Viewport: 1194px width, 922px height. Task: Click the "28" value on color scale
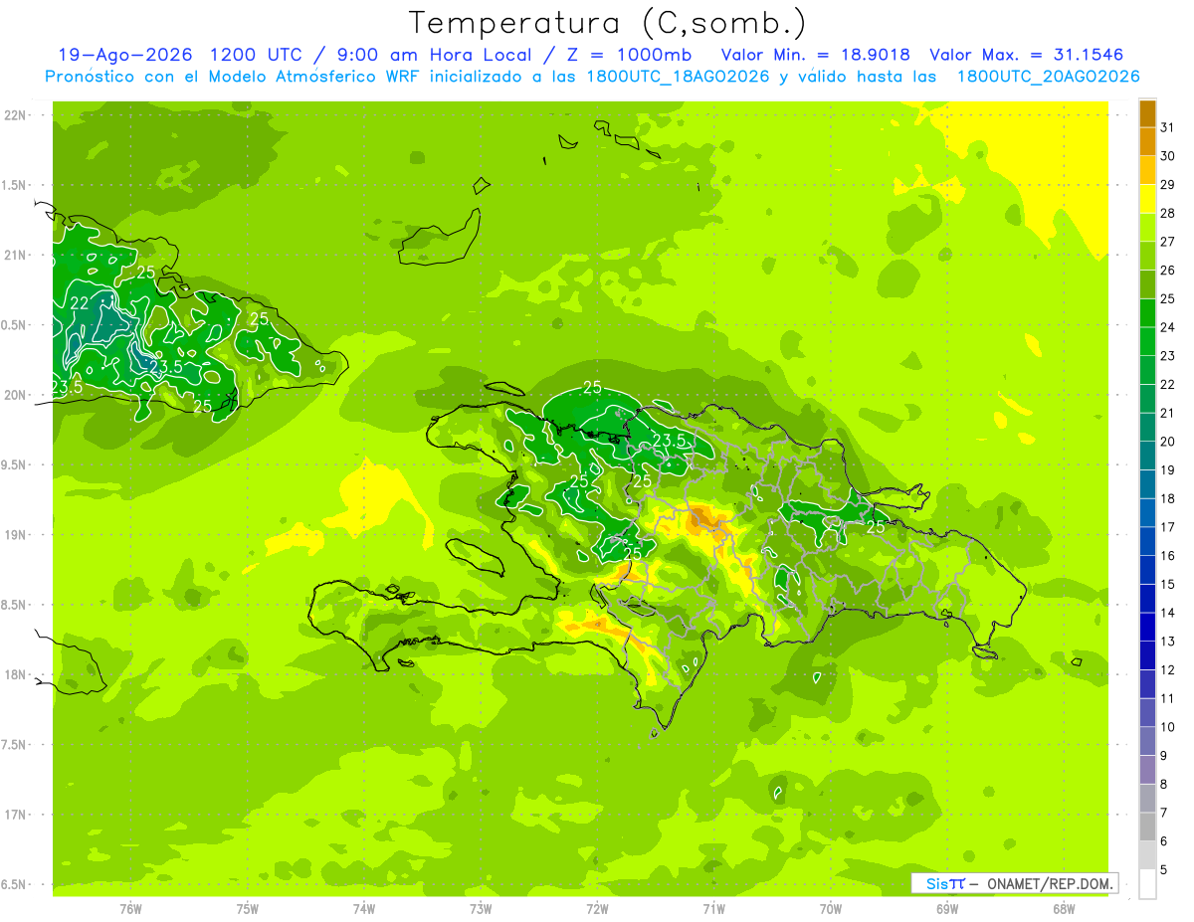coord(1168,213)
